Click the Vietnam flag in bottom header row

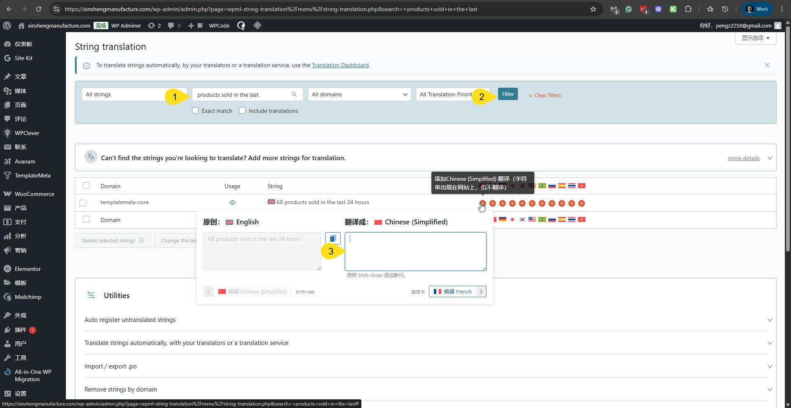582,219
